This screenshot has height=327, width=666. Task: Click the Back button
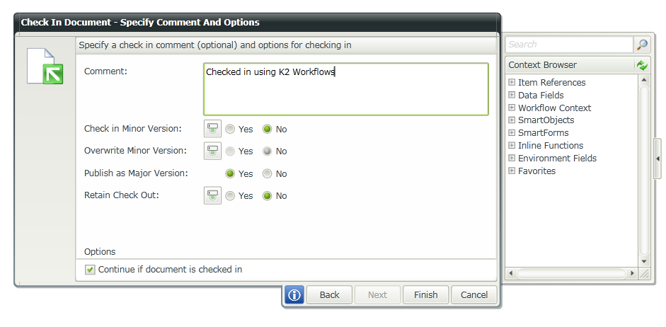pyautogui.click(x=330, y=295)
